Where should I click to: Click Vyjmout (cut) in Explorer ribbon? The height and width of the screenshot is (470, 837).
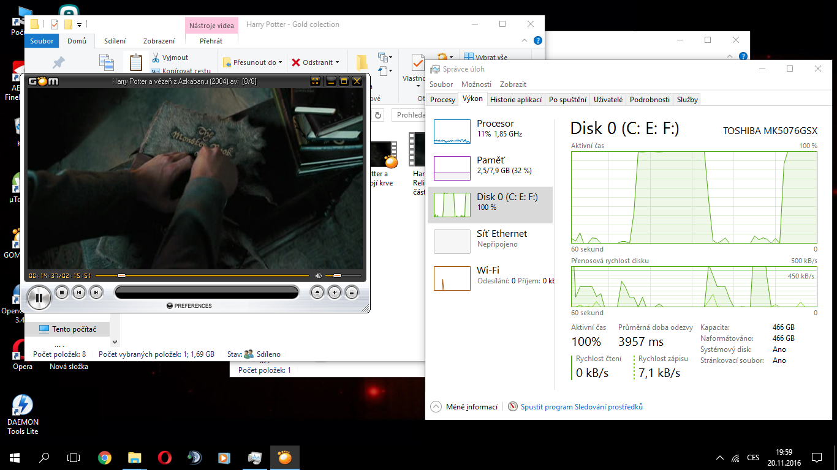[170, 58]
